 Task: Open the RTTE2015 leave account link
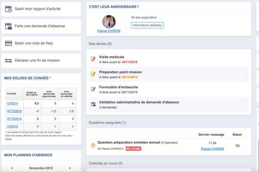(14, 119)
